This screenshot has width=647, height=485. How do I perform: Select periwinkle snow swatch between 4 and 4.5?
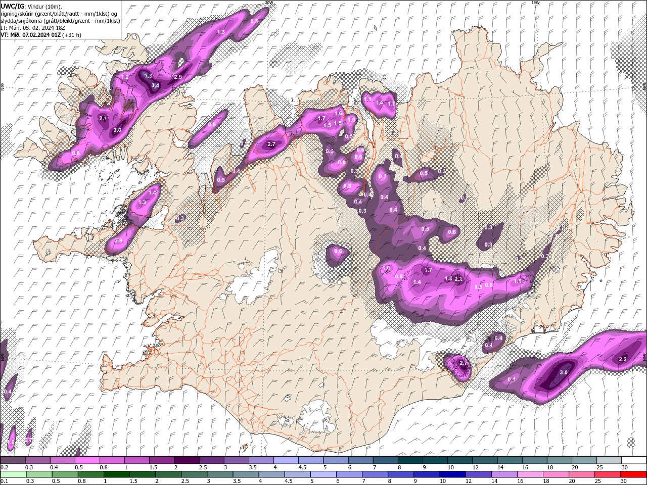[286, 460]
